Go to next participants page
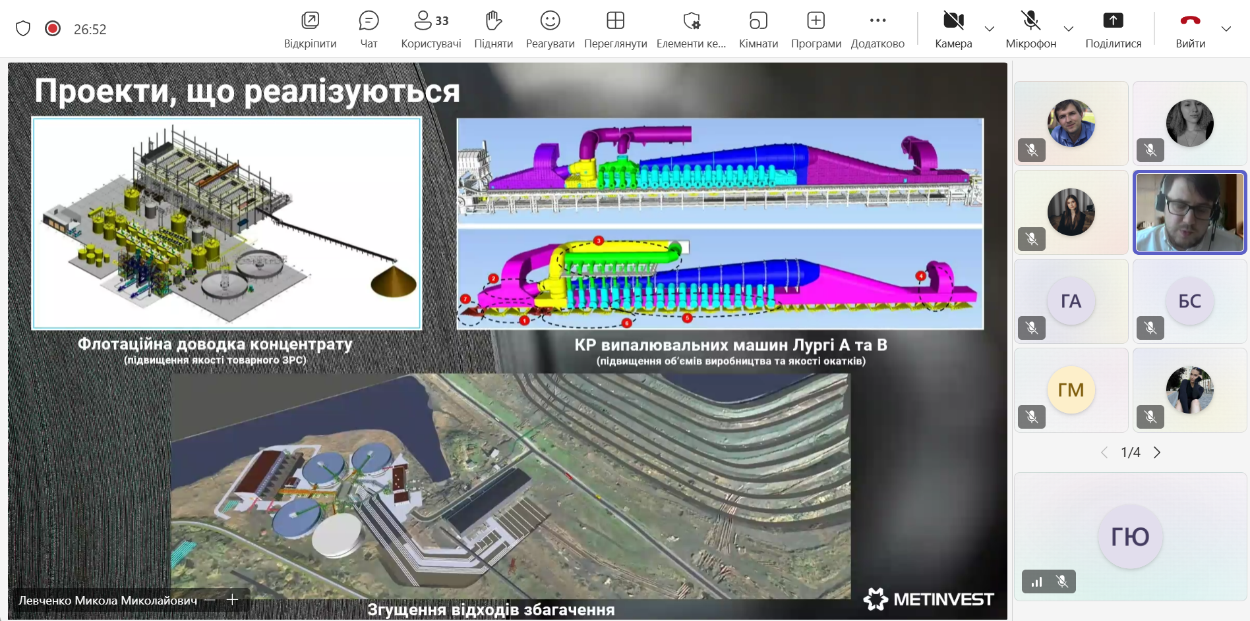 coord(1157,452)
